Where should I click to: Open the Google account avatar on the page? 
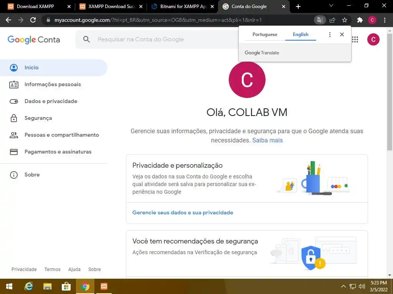click(373, 39)
